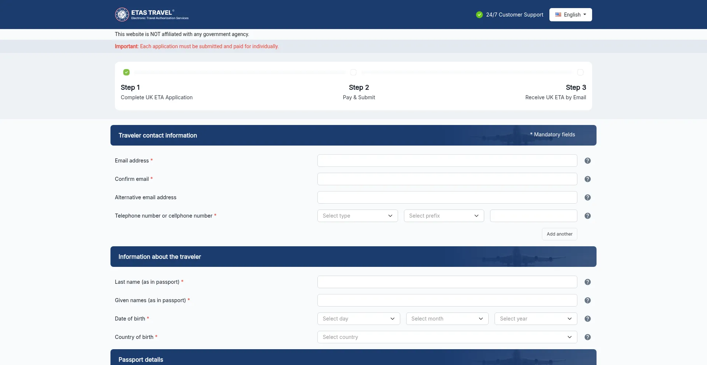
Task: Open help icon for Alternative email address
Action: 588,197
